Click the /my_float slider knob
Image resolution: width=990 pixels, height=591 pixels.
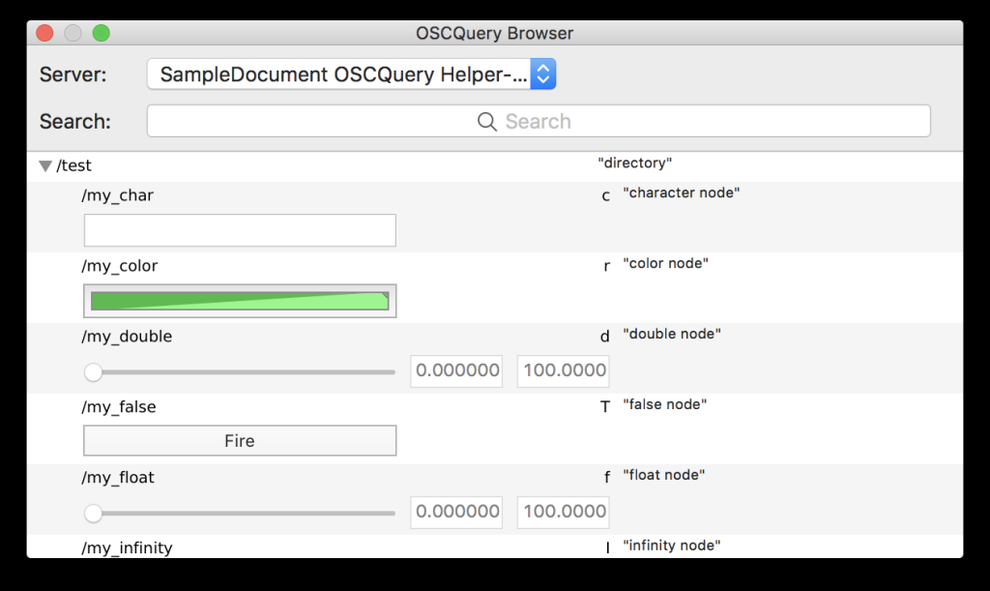pos(93,513)
